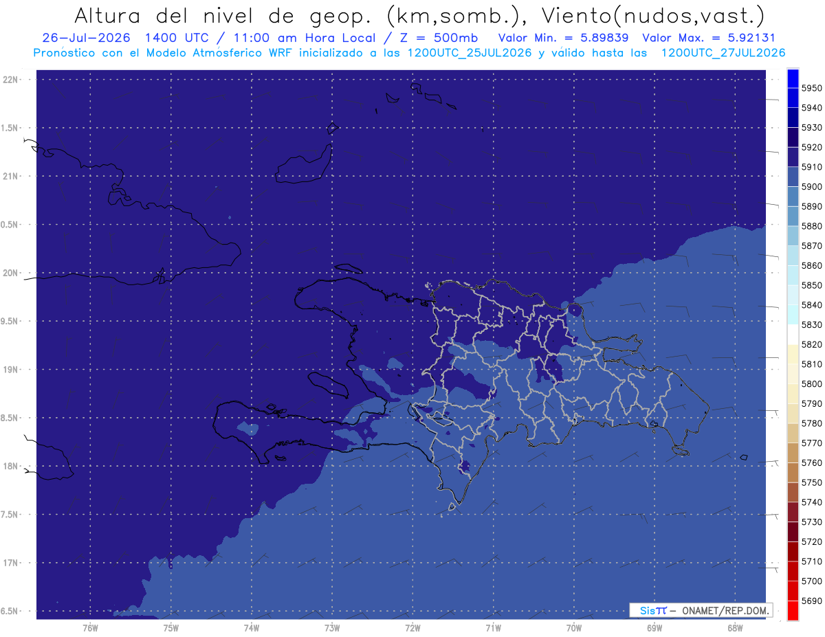Click the '5860' colorbar label

(812, 265)
